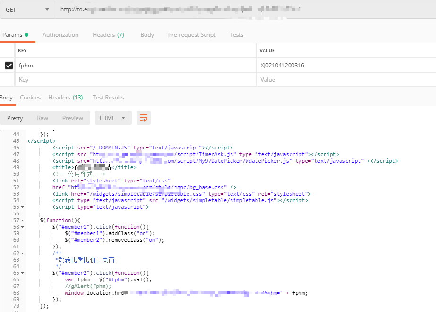Click the _DOMAIN.JS script line

tap(143, 148)
